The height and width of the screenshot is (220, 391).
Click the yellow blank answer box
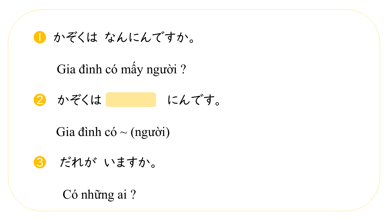[x=131, y=100]
